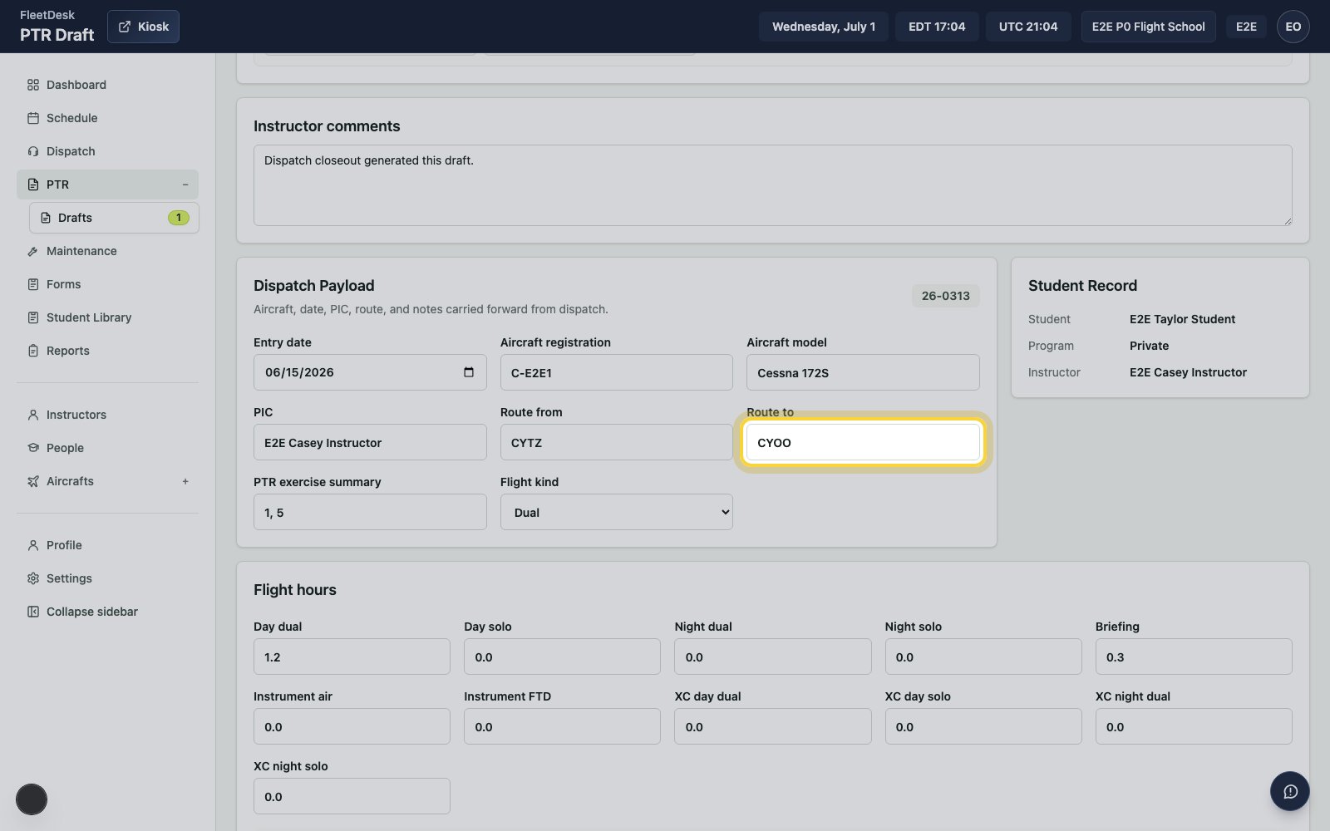
Task: Click the Dashboard grid icon
Action: pyautogui.click(x=33, y=85)
